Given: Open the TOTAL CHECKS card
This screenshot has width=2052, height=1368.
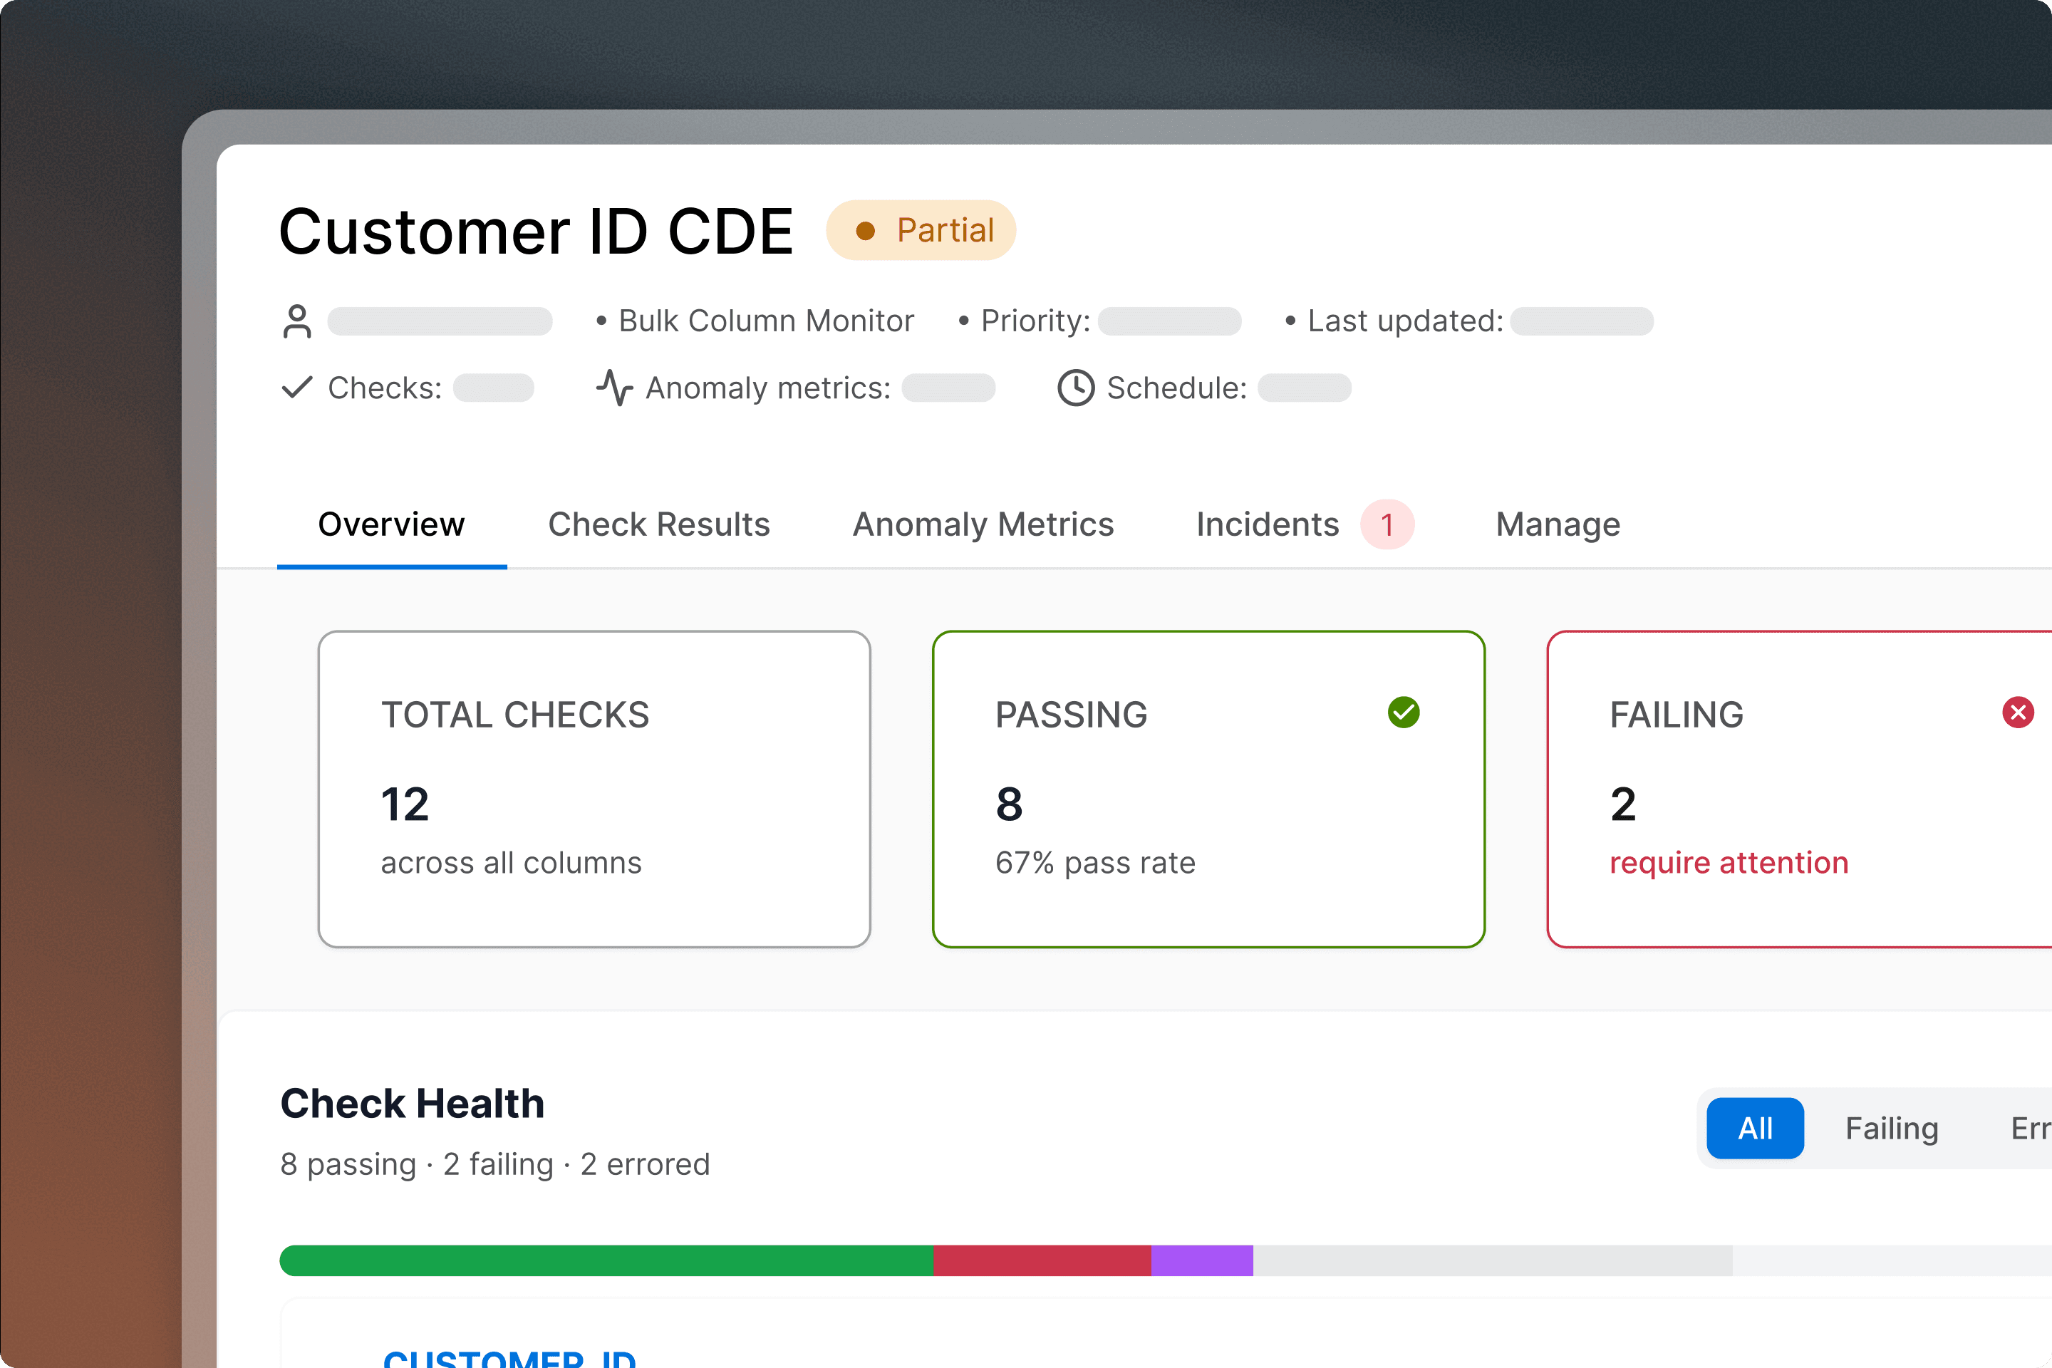Looking at the screenshot, I should coord(594,789).
